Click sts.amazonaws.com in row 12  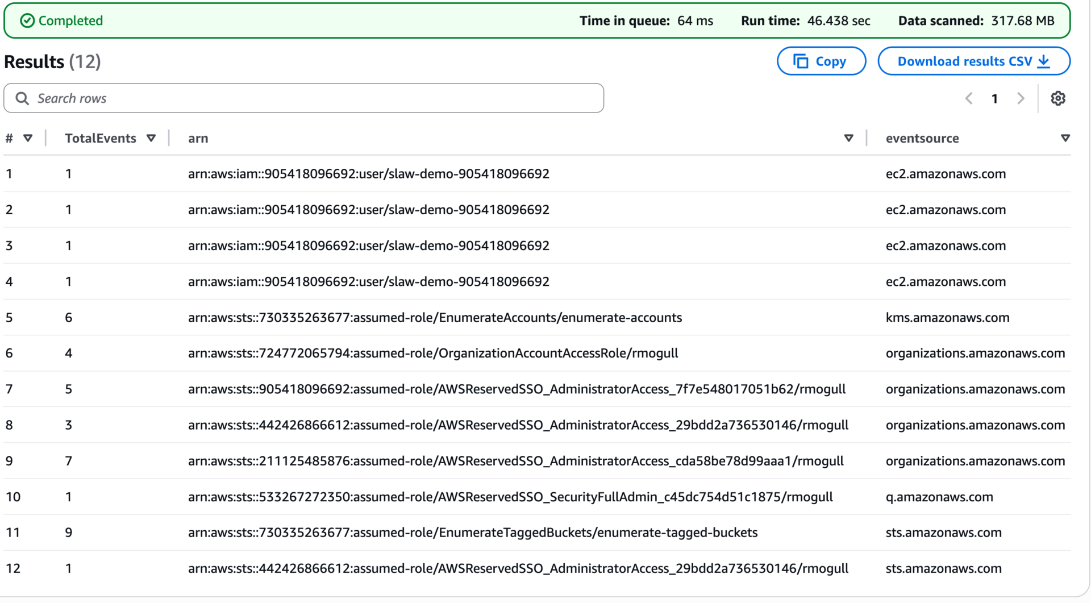[943, 568]
